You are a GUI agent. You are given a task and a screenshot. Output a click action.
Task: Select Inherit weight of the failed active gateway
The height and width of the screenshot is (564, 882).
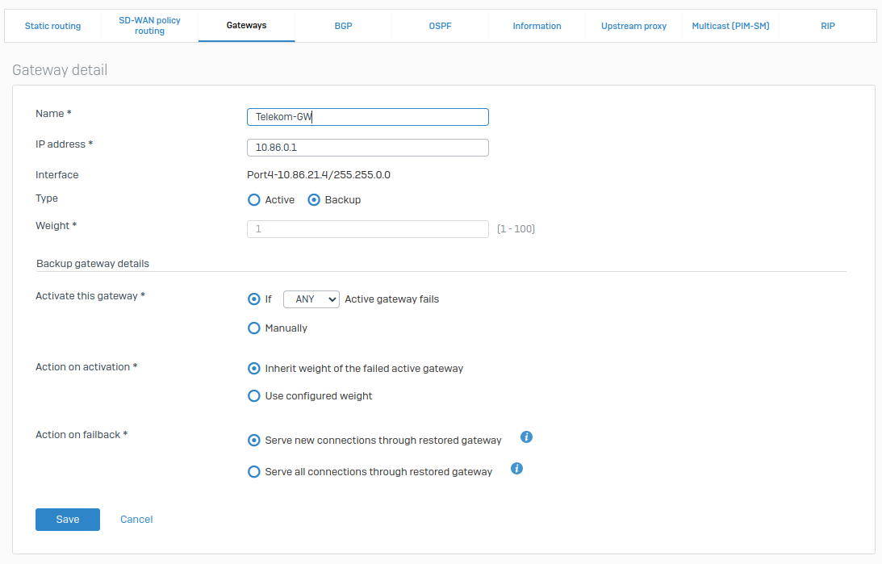[x=253, y=368]
